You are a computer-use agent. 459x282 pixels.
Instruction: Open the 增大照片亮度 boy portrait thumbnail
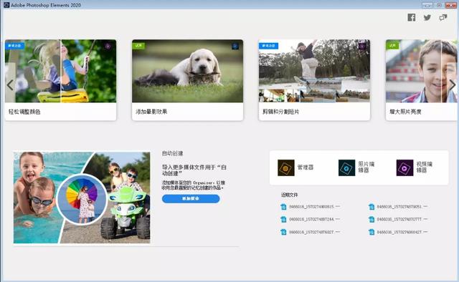click(x=422, y=71)
